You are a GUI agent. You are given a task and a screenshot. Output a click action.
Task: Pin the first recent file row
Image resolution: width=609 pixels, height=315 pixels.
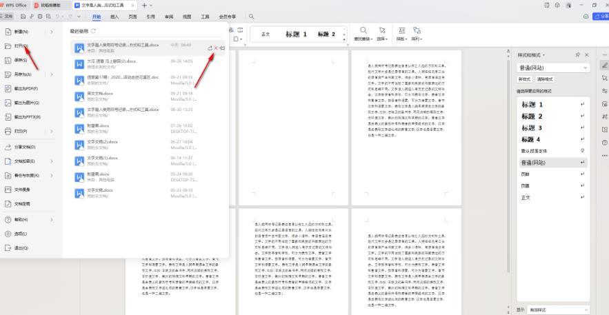(222, 48)
